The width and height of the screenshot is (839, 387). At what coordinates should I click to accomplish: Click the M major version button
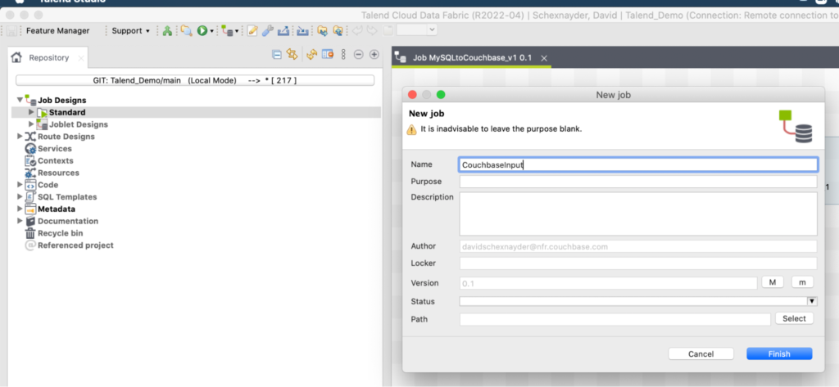click(773, 282)
